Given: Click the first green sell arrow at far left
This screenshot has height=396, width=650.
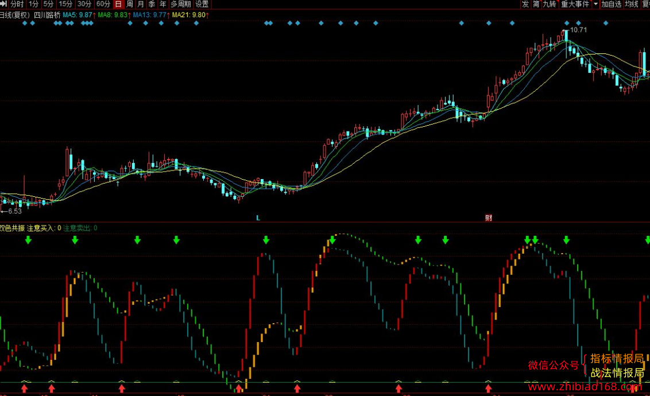Looking at the screenshot, I should (x=28, y=240).
